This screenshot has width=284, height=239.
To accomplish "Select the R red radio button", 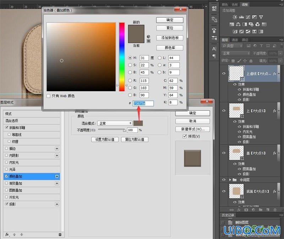I will pos(130,81).
